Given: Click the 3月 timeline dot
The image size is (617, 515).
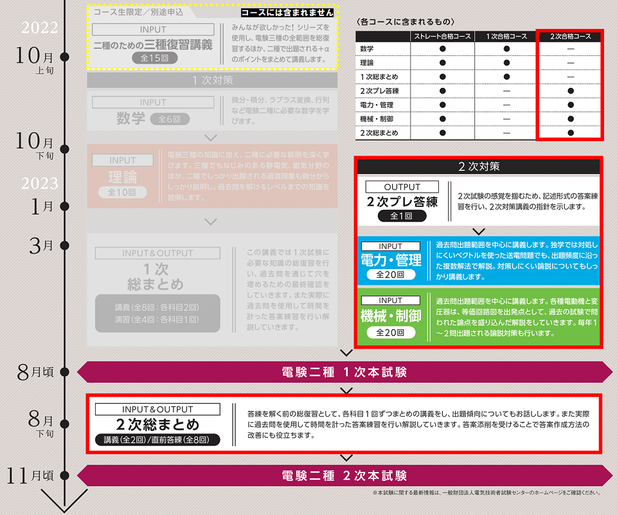Looking at the screenshot, I should point(64,245).
